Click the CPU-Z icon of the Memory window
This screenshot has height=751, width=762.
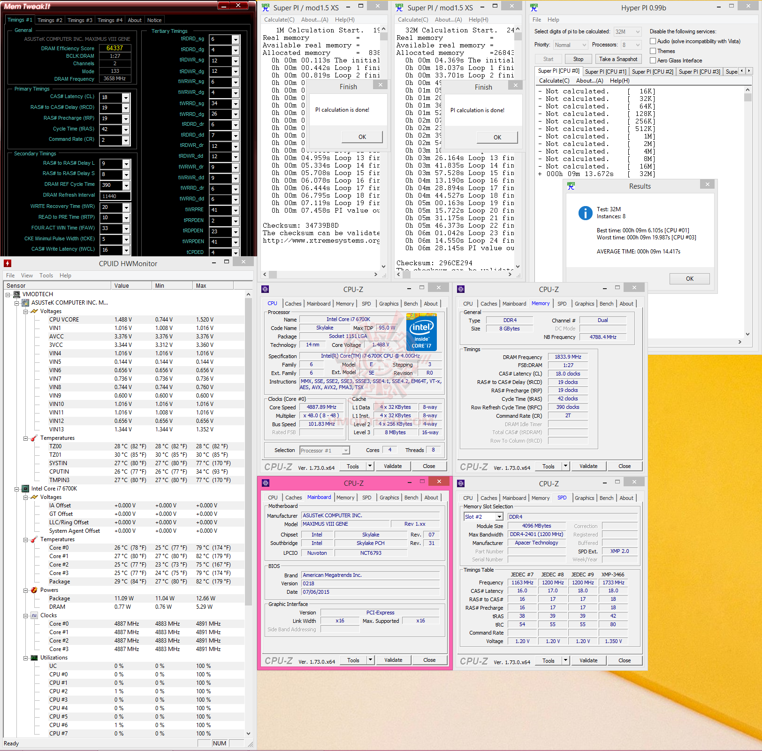[461, 289]
